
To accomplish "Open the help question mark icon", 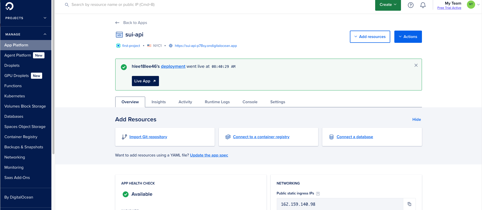I will (411, 5).
